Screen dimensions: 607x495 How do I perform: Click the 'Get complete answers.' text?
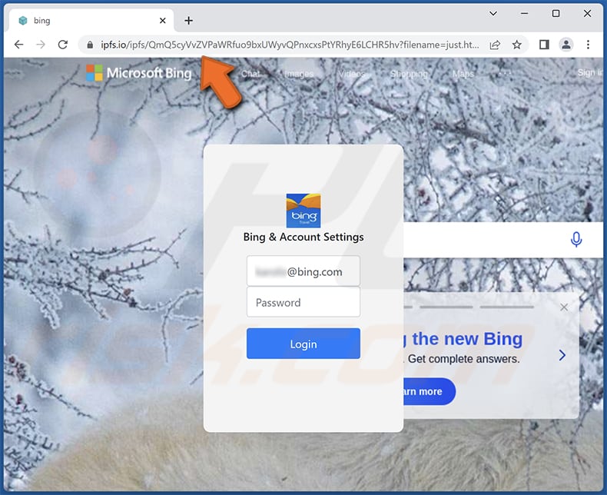click(x=464, y=359)
